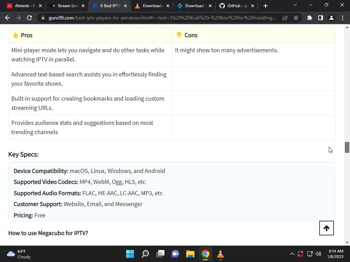Screen dimensions: 350x262
Task: Click How to use Megacubo heading
Action: (x=48, y=233)
